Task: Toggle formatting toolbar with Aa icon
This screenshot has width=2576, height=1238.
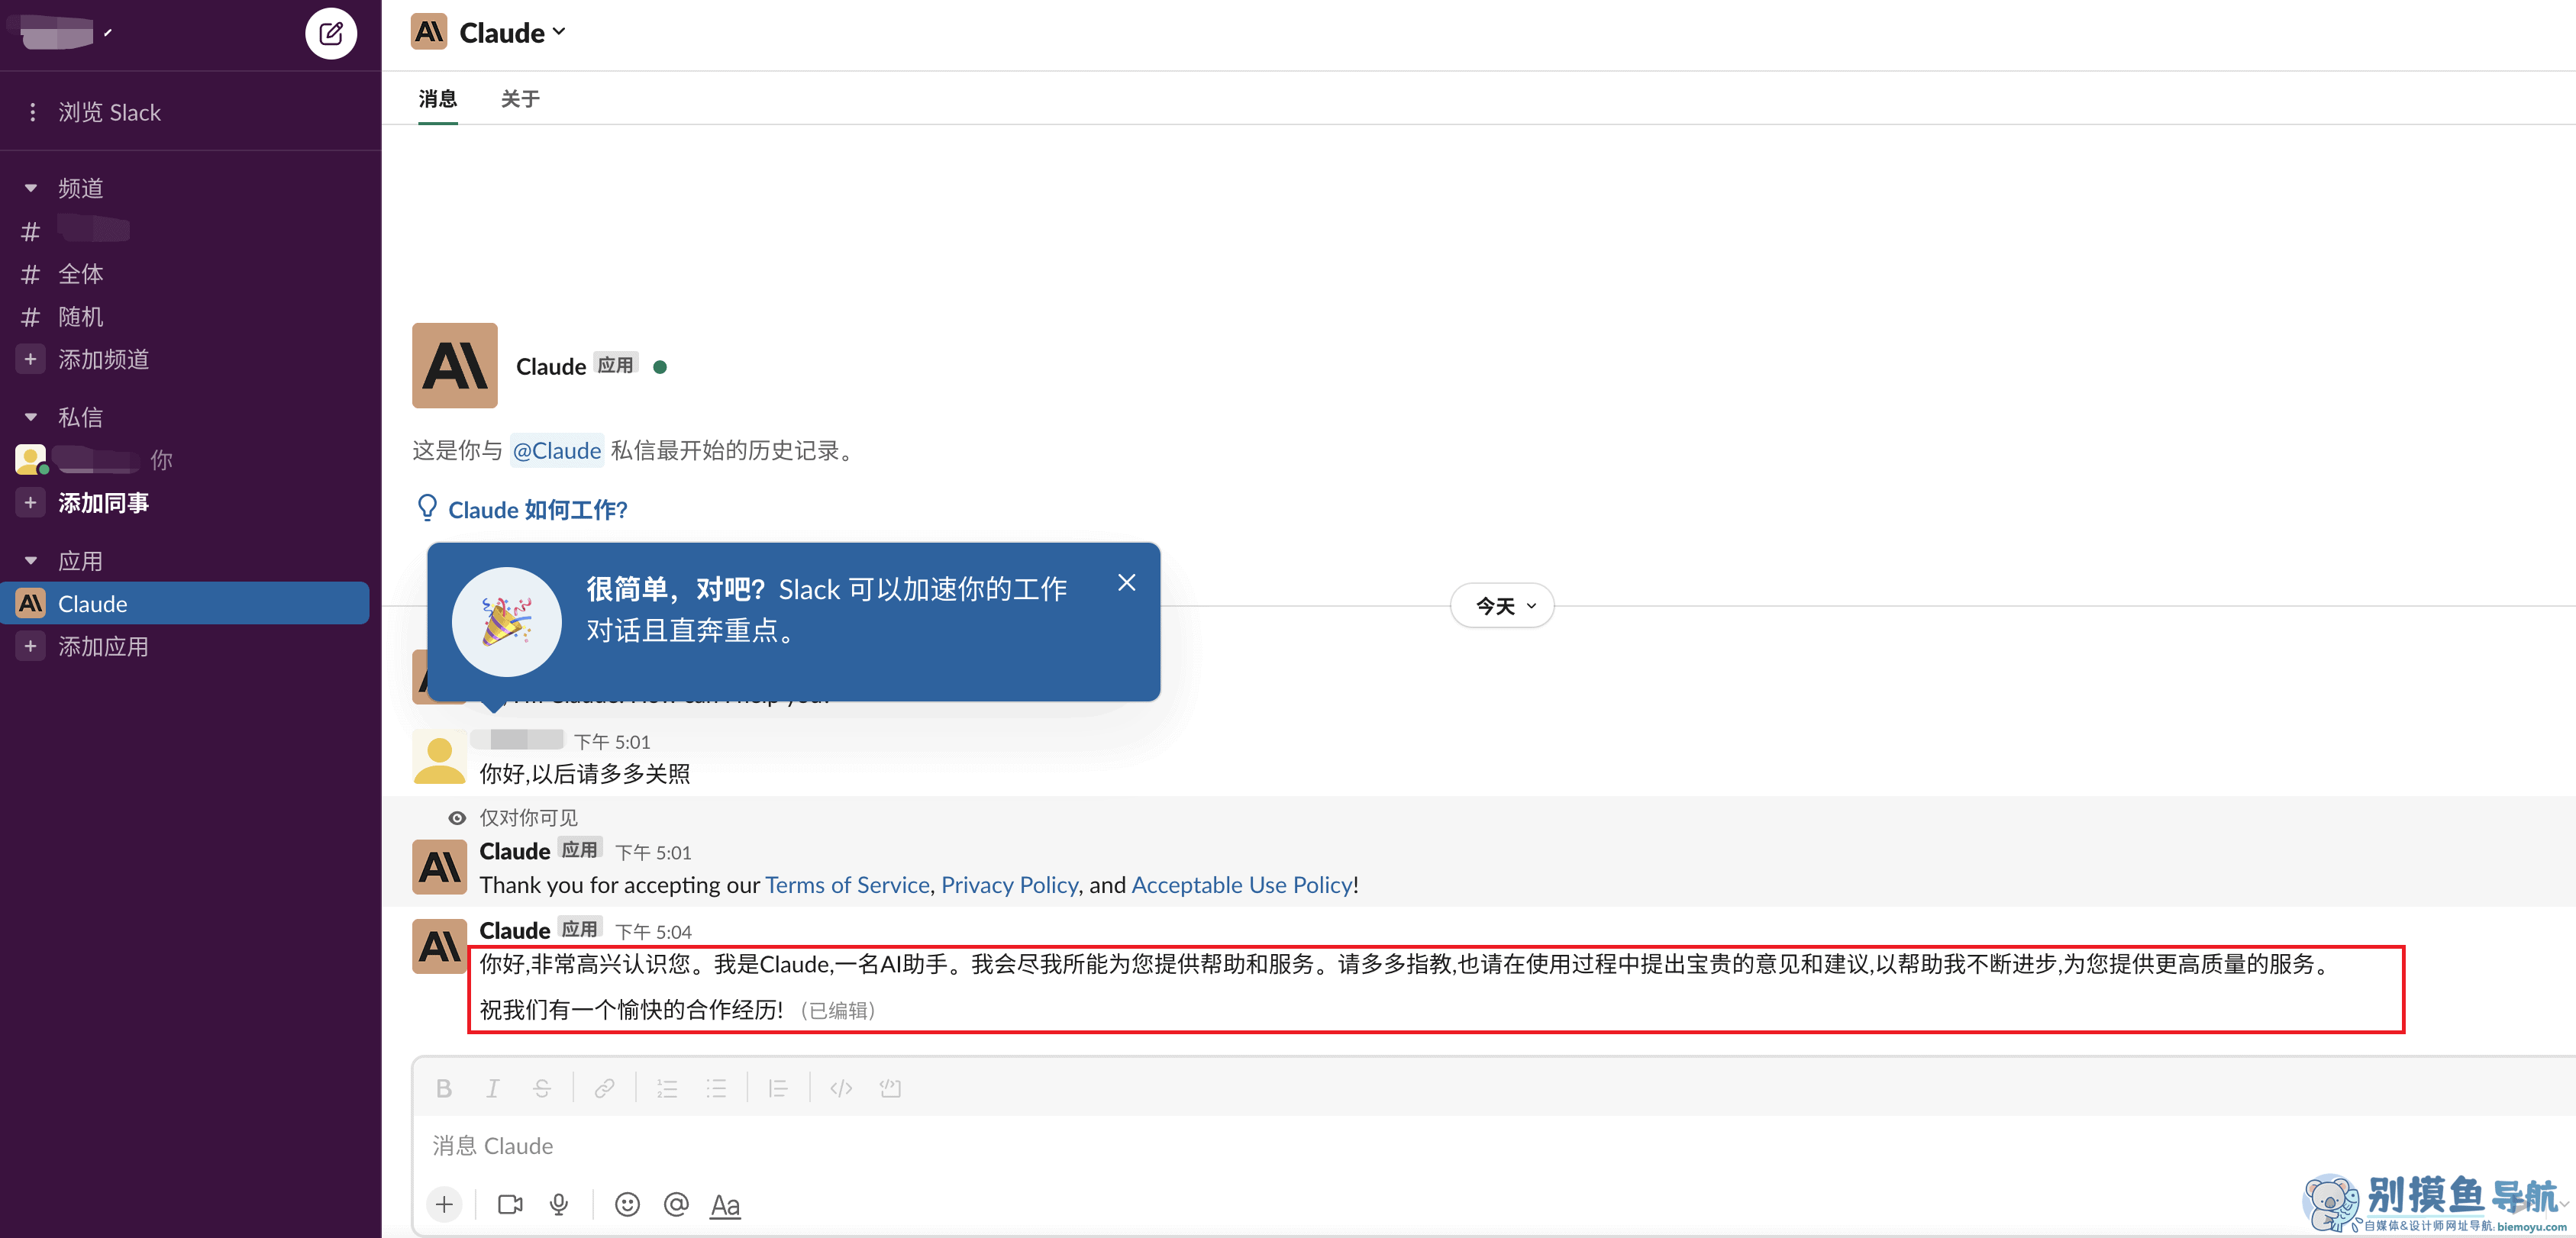Action: click(725, 1204)
